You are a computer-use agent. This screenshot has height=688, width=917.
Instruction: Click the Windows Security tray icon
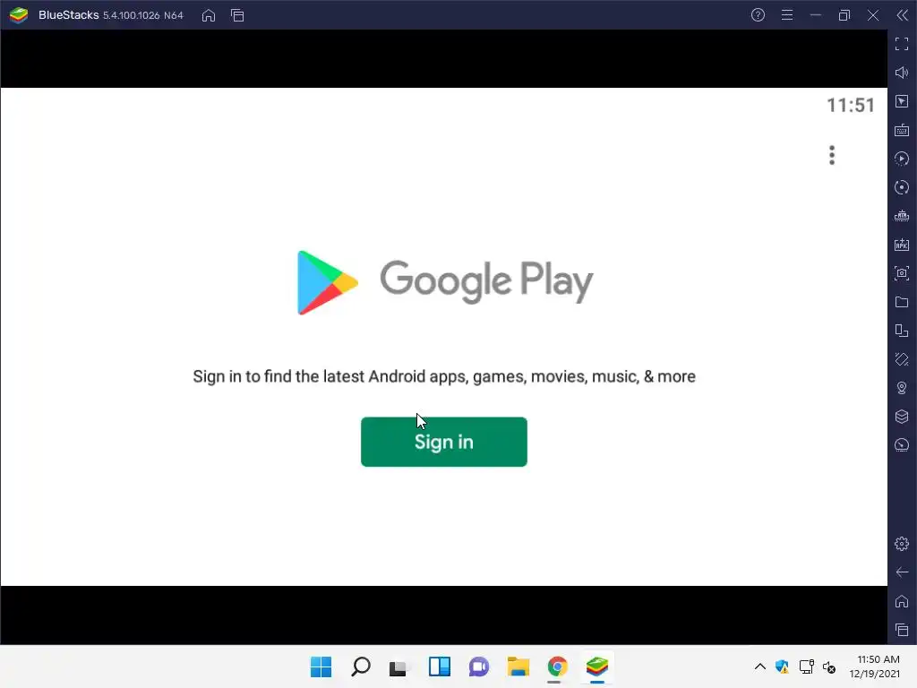click(x=782, y=666)
